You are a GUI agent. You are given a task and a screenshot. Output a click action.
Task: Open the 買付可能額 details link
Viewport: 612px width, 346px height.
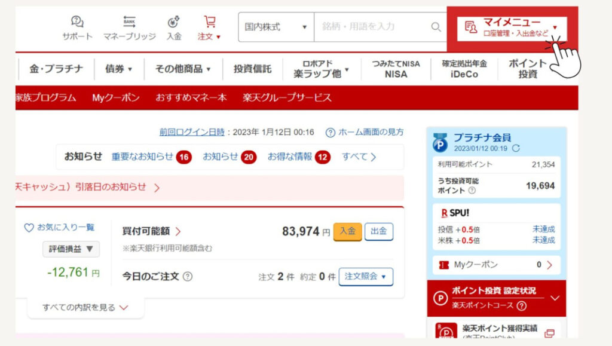click(x=151, y=231)
